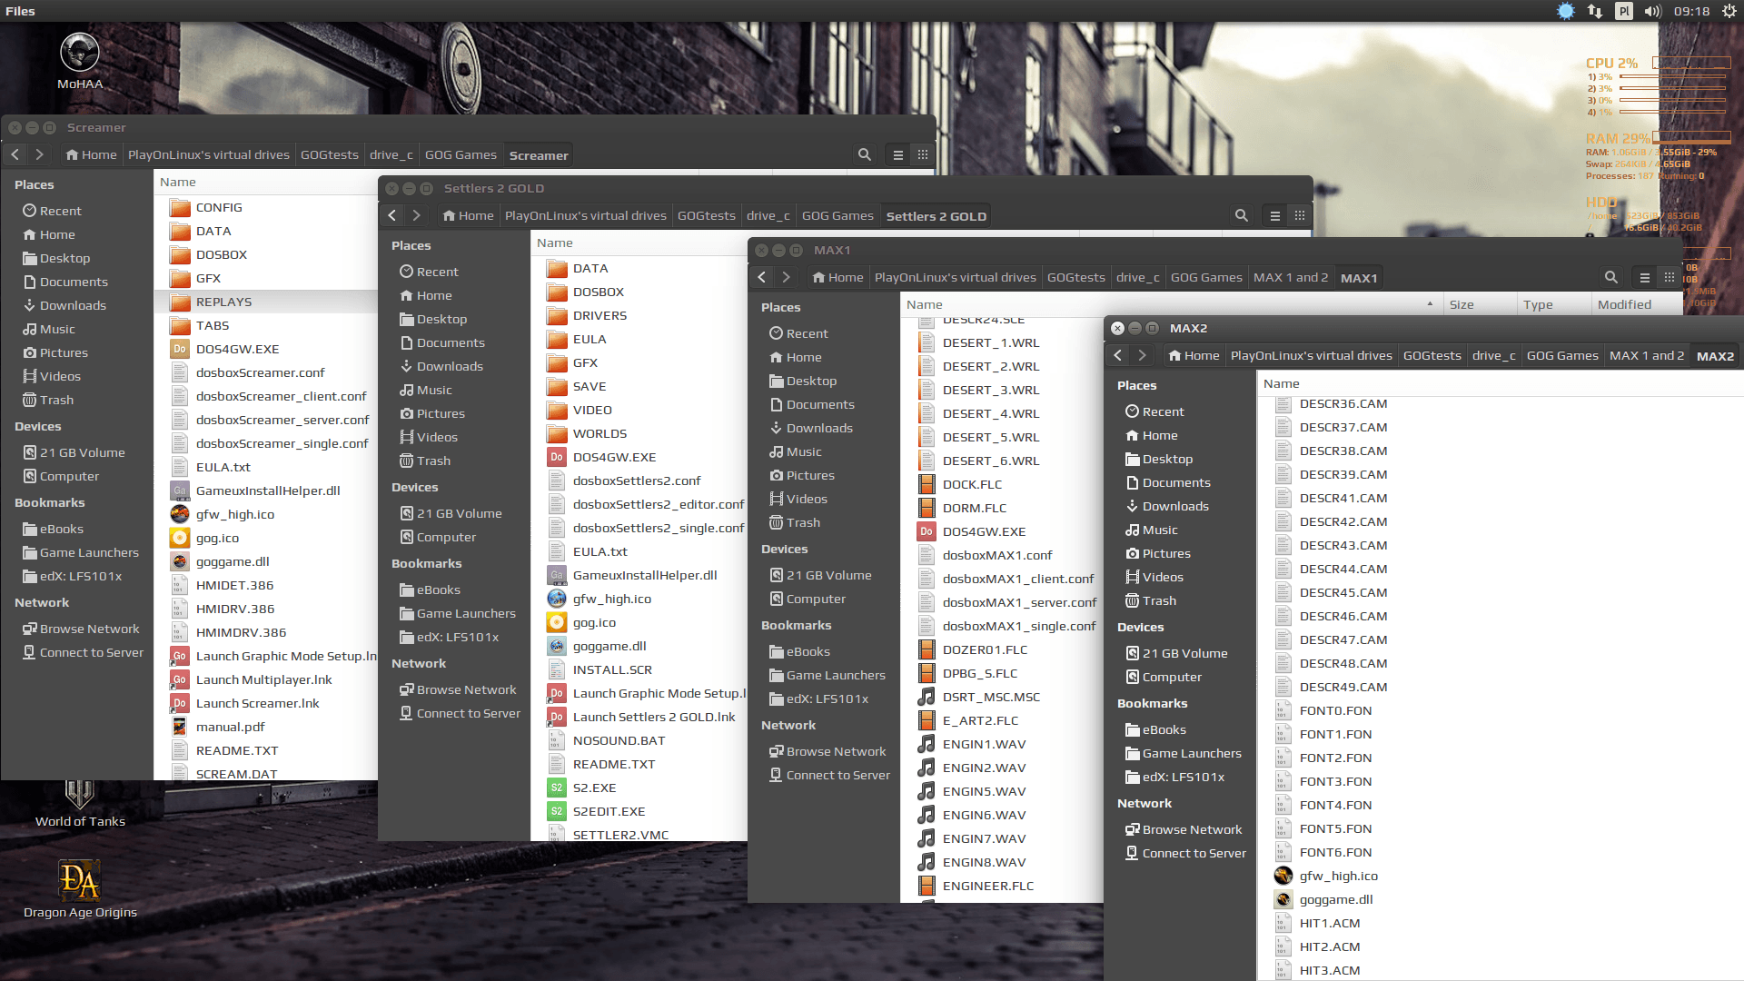Open Trash in Settlers 2 GOLD sidebar

(433, 461)
